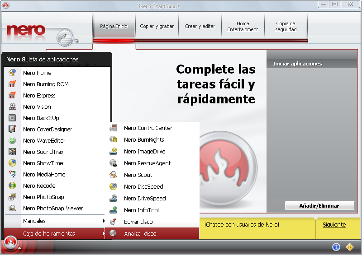This screenshot has width=362, height=255.
Task: Click the Nero SoundTrax mixer icon
Action: click(x=12, y=152)
